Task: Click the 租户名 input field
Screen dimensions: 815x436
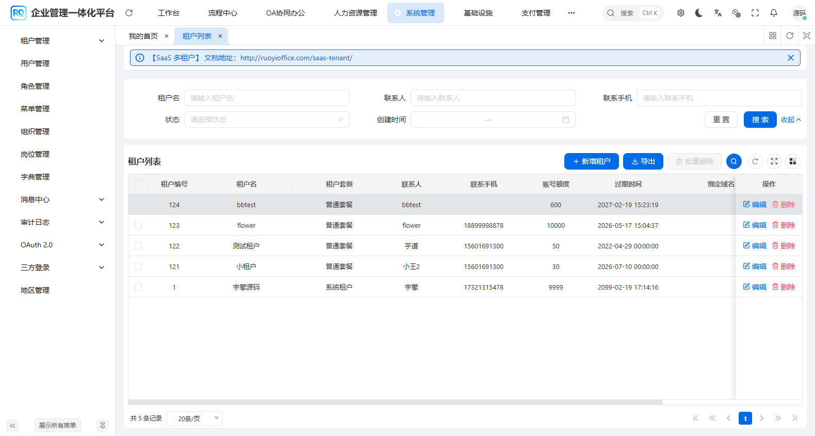Action: pos(267,98)
